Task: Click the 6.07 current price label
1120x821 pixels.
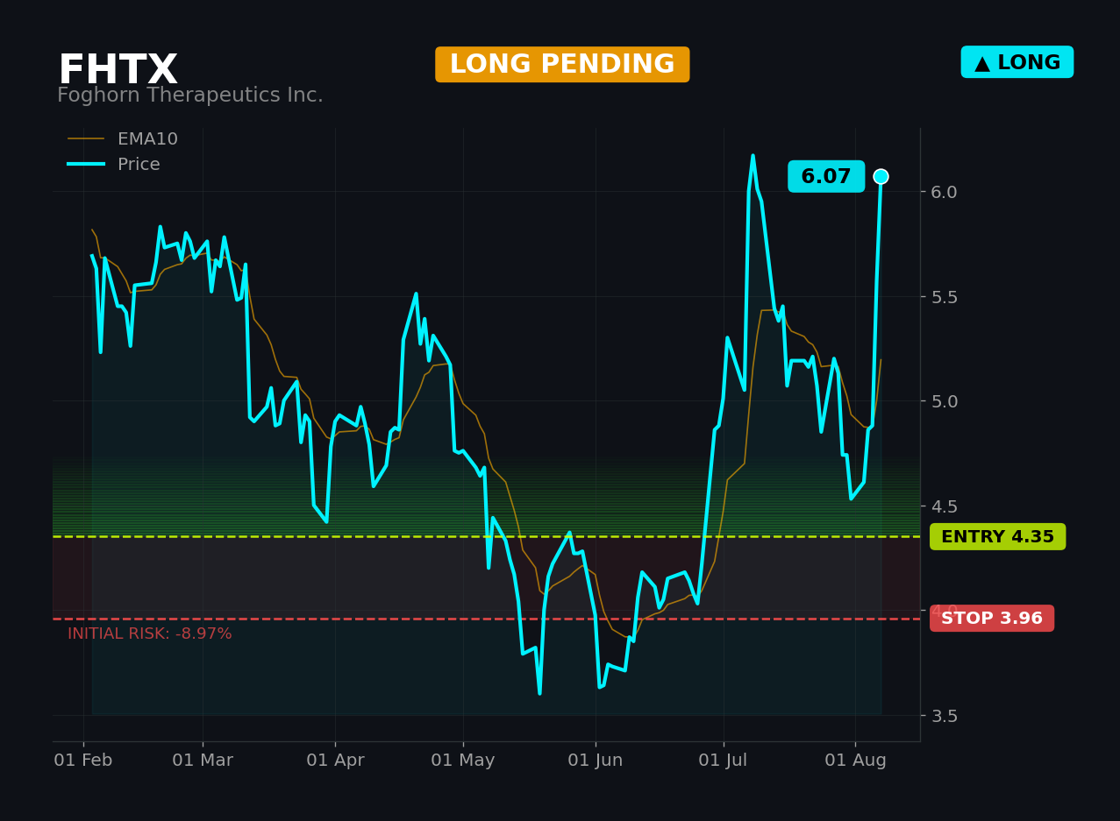Action: click(x=826, y=176)
